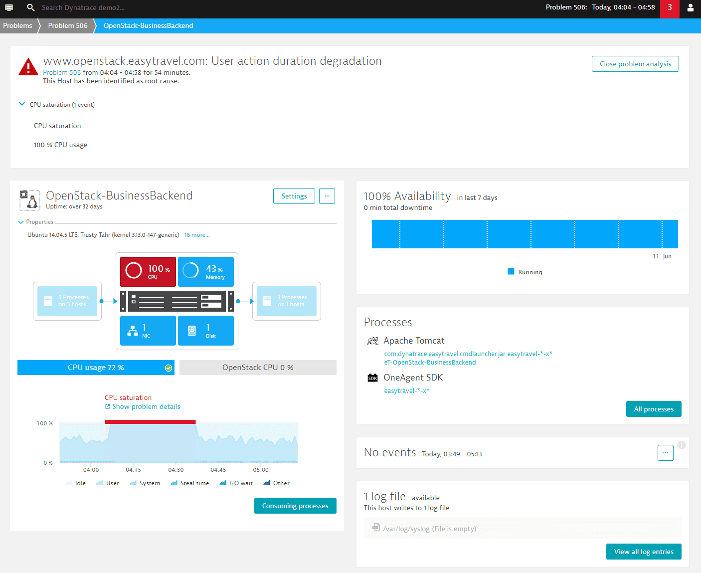701x573 pixels.
Task: Open the 1 NIC tile
Action: (148, 331)
